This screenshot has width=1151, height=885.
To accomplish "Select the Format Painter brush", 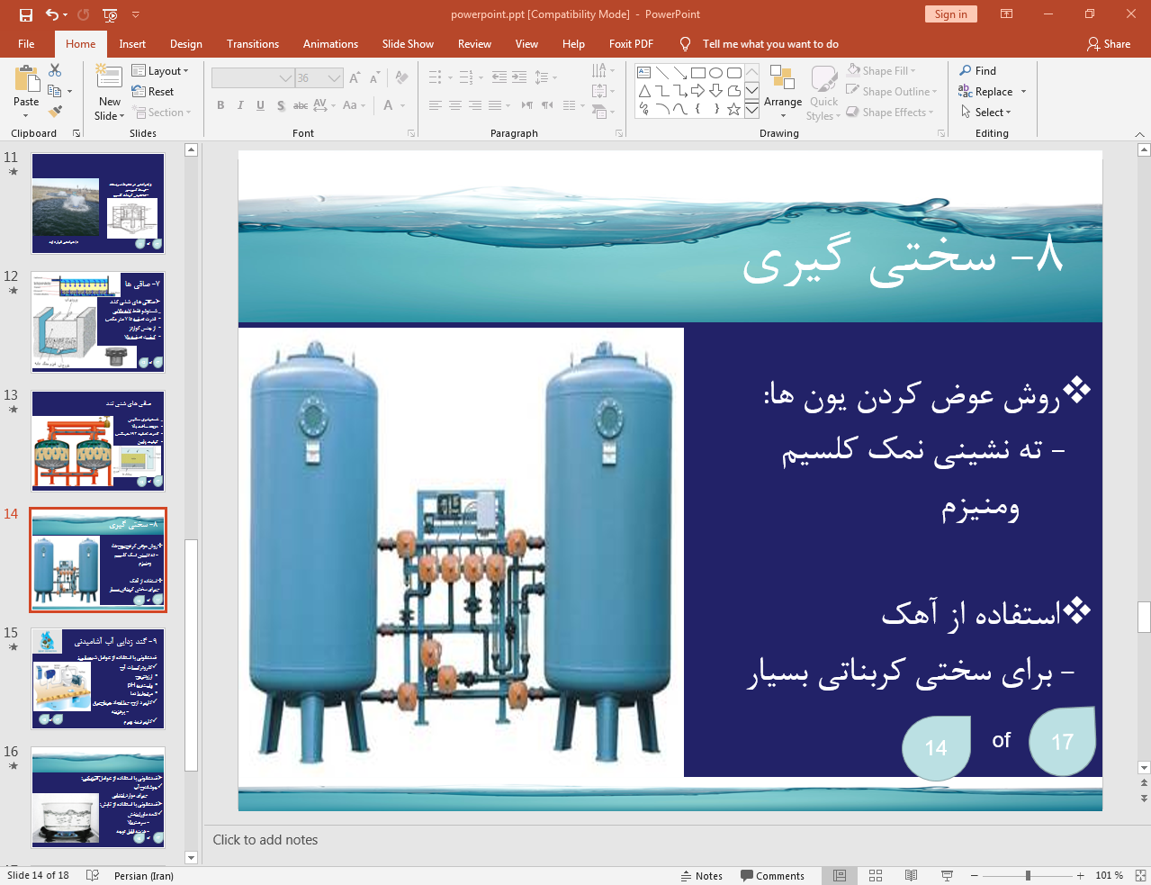I will 55,112.
